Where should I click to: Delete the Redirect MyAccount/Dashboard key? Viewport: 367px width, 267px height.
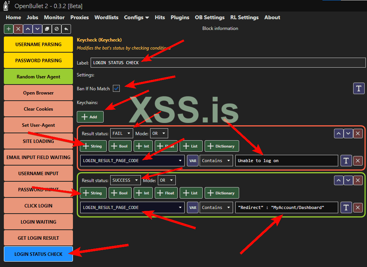[x=358, y=207]
